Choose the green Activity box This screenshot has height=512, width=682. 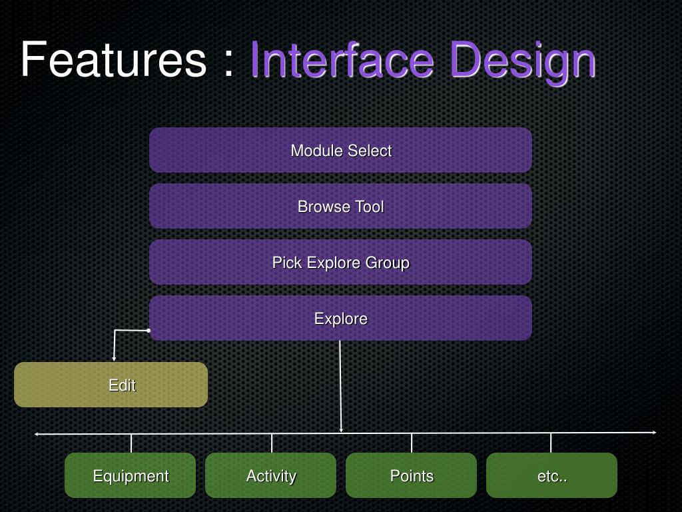(x=271, y=475)
